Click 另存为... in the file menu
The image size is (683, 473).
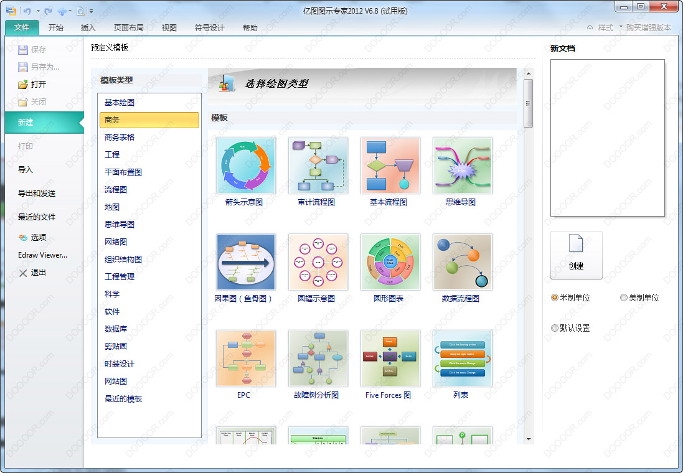pos(39,67)
